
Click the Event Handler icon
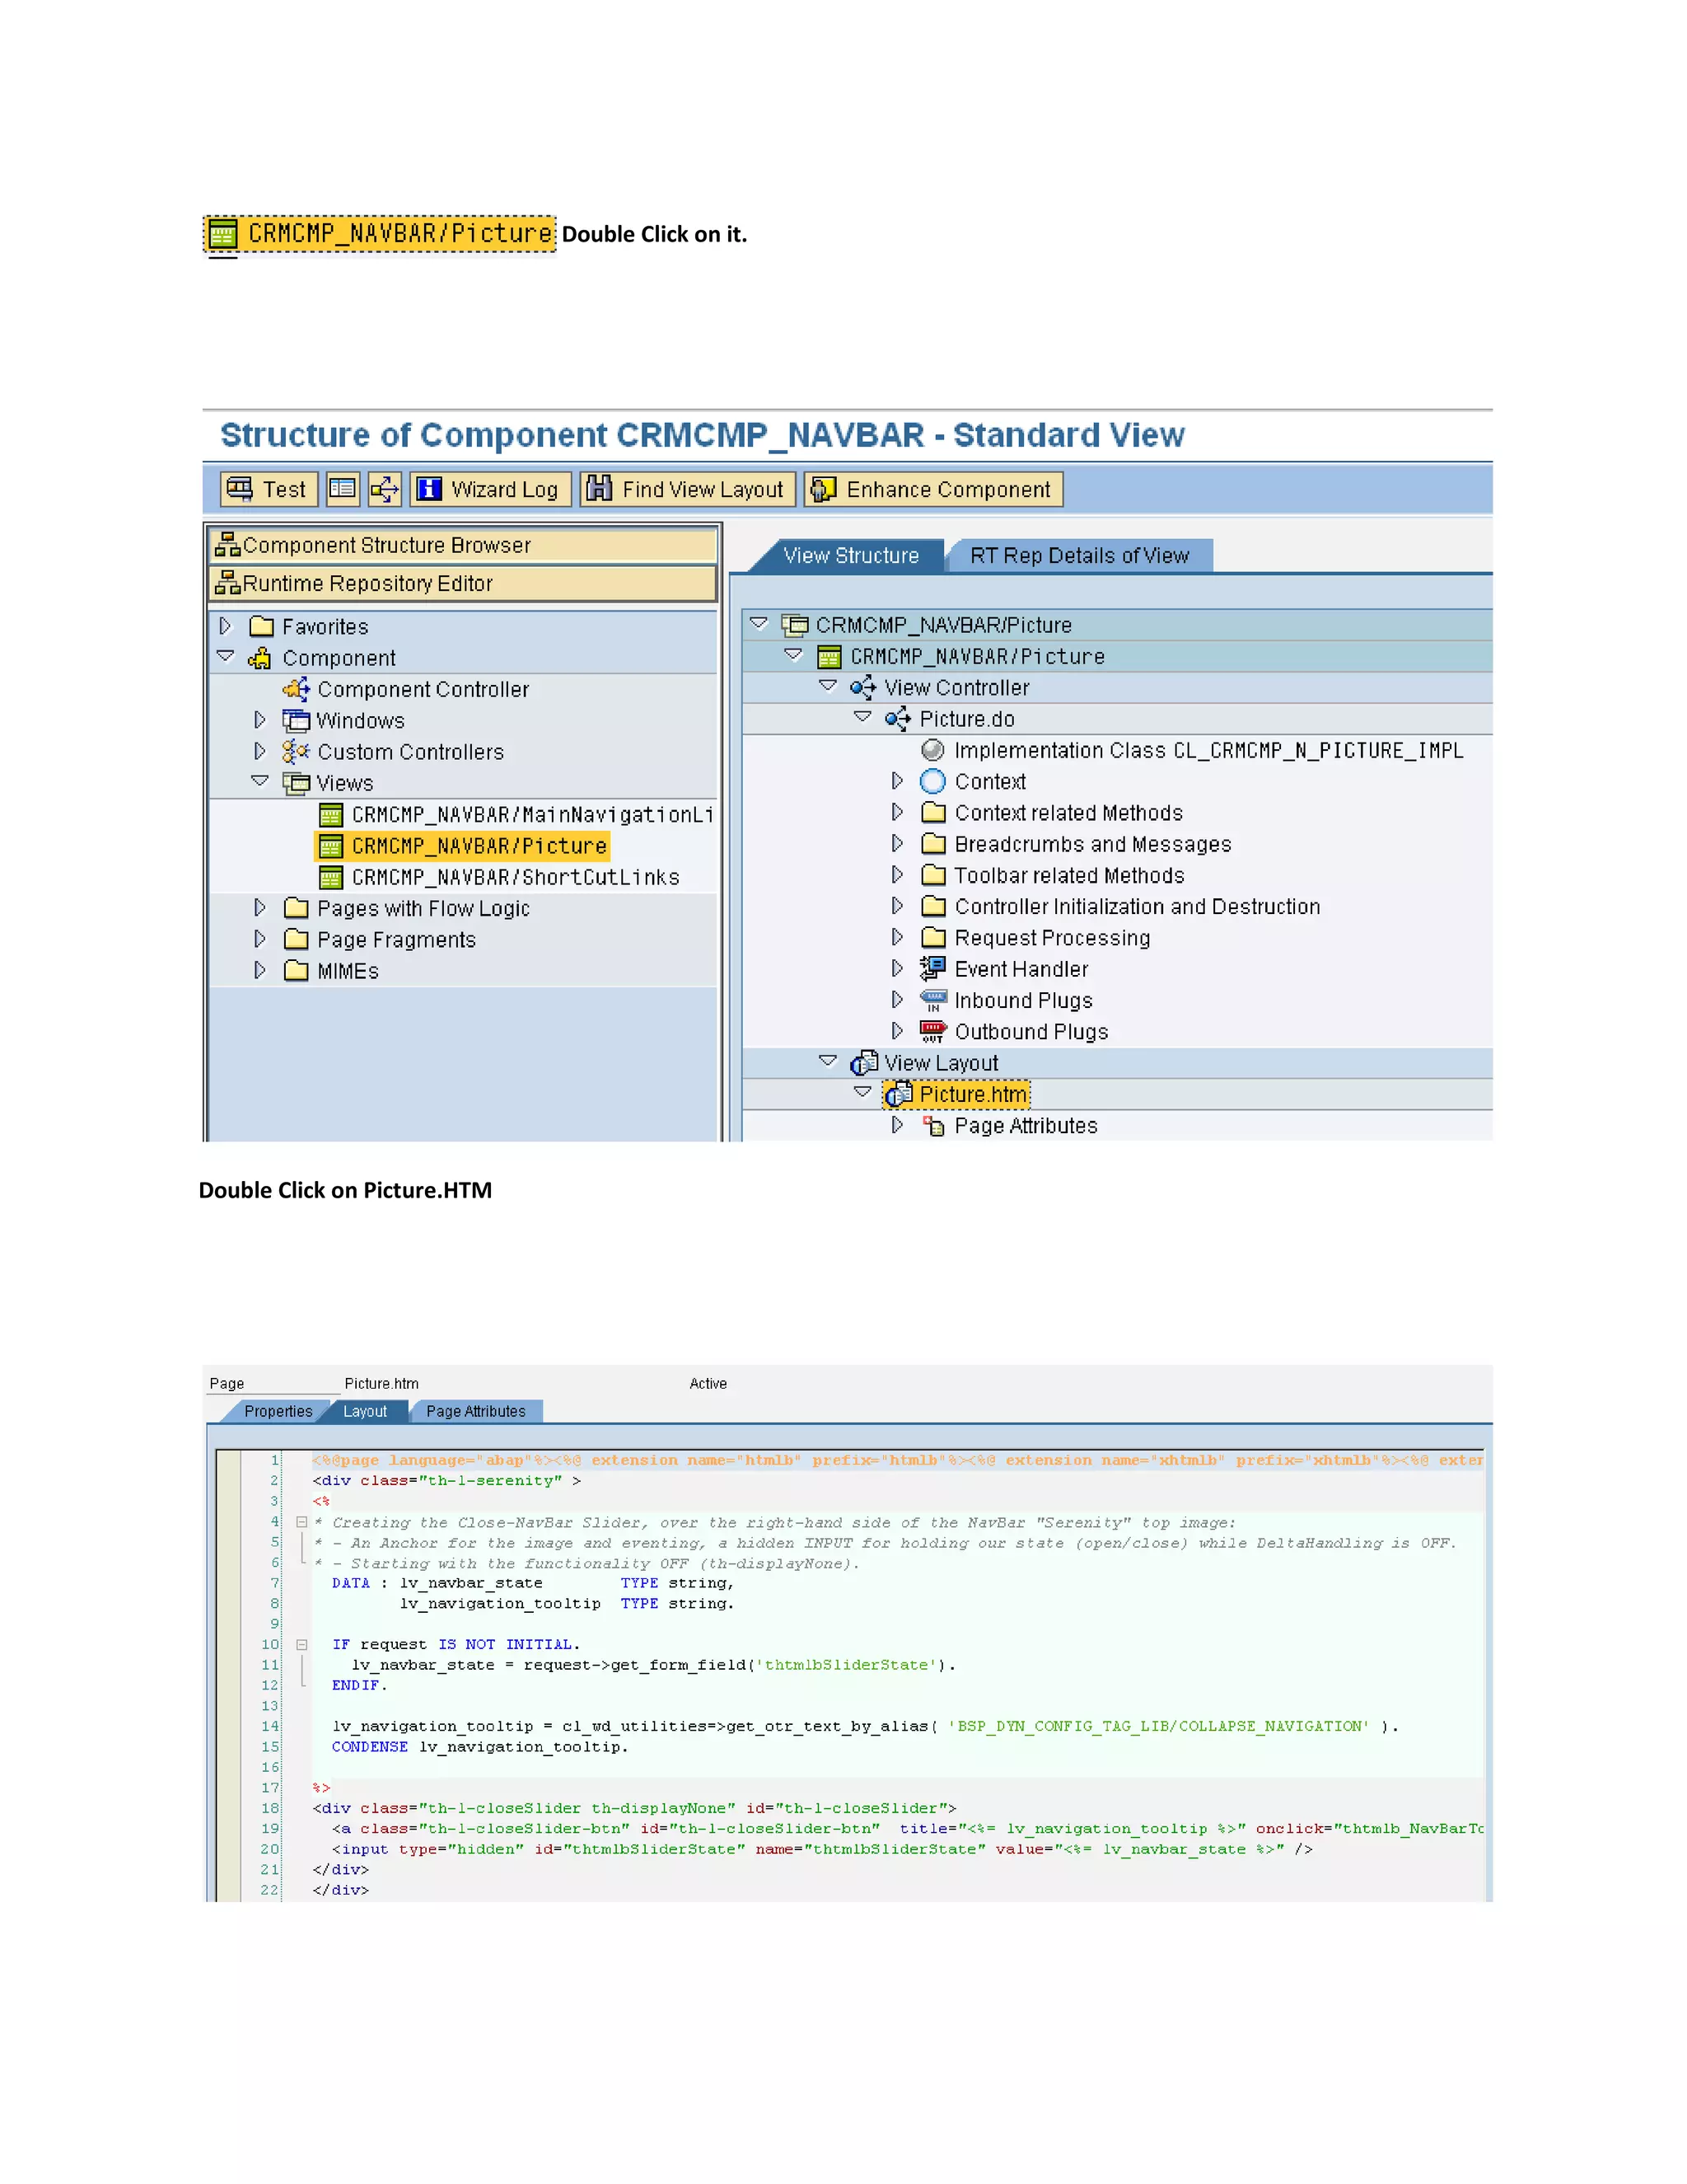click(x=932, y=968)
